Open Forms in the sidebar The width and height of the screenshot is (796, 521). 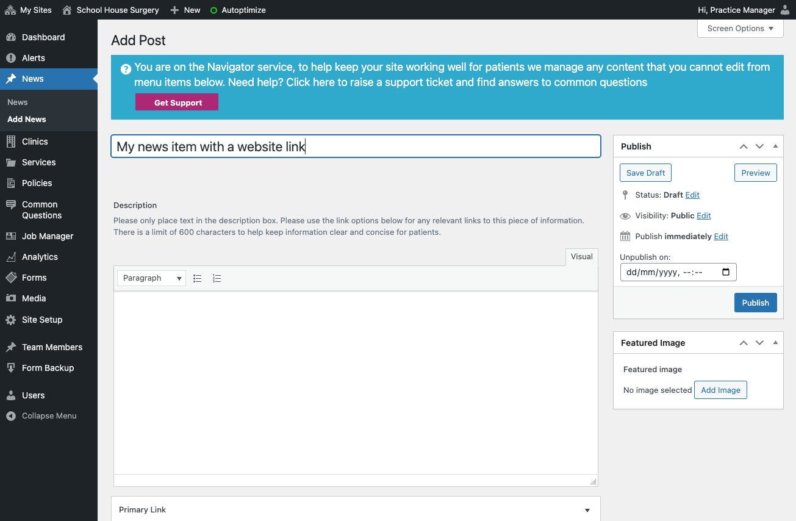[x=49, y=278]
